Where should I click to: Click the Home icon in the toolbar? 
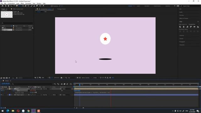(3, 6)
